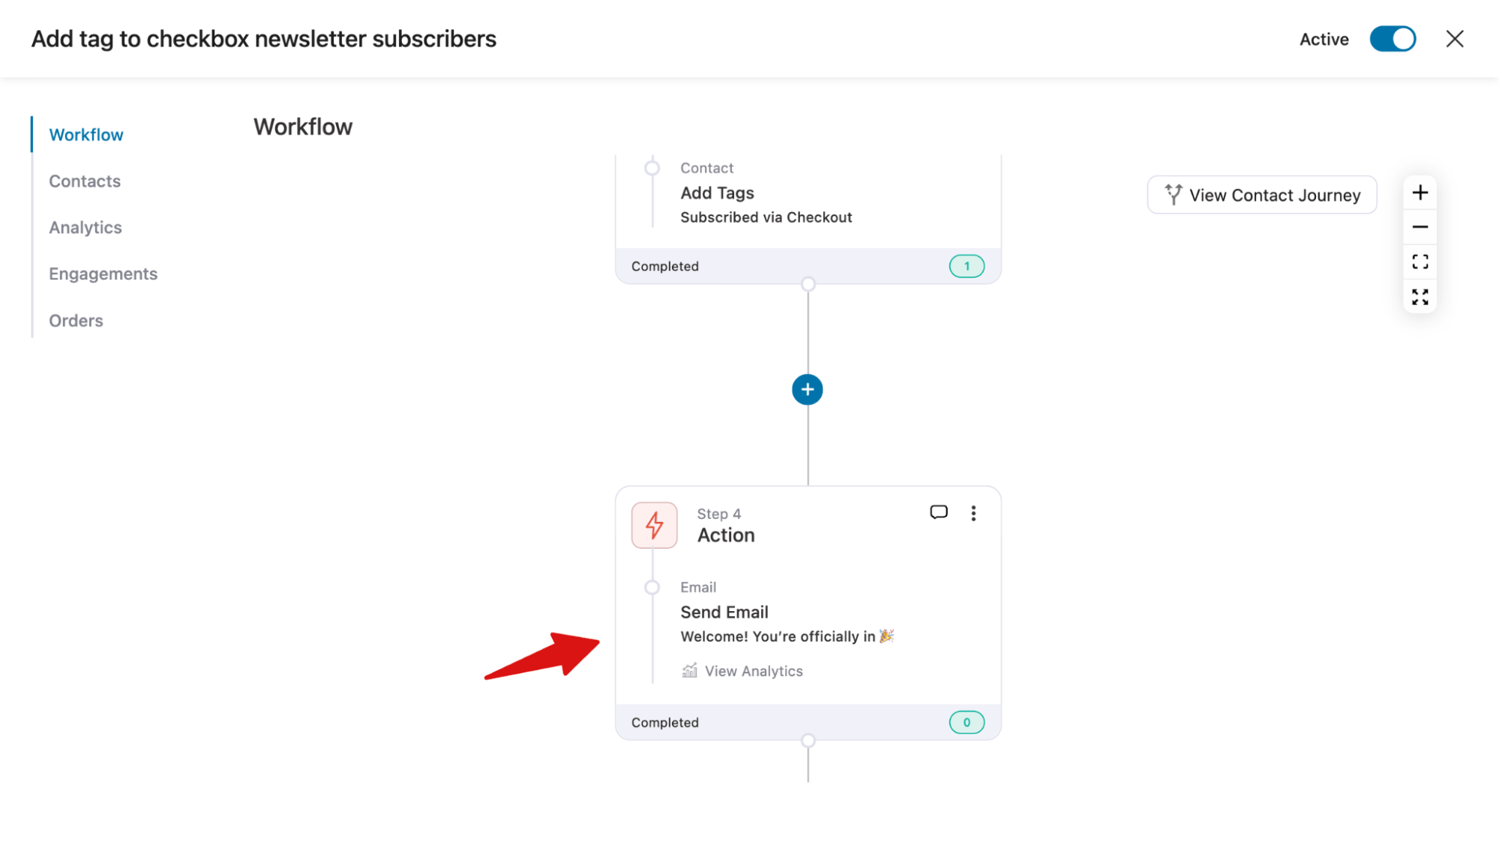Switch to the Engagements tab
The width and height of the screenshot is (1499, 857).
(x=103, y=273)
